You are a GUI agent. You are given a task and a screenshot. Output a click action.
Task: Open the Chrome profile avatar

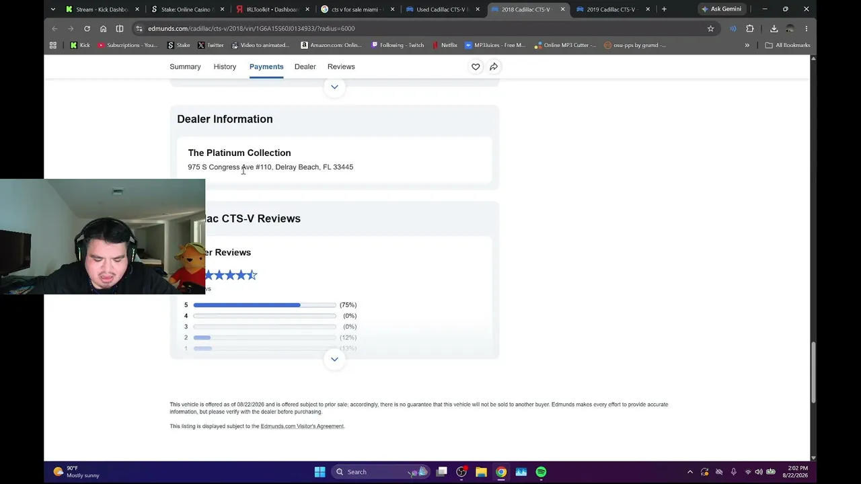point(790,28)
